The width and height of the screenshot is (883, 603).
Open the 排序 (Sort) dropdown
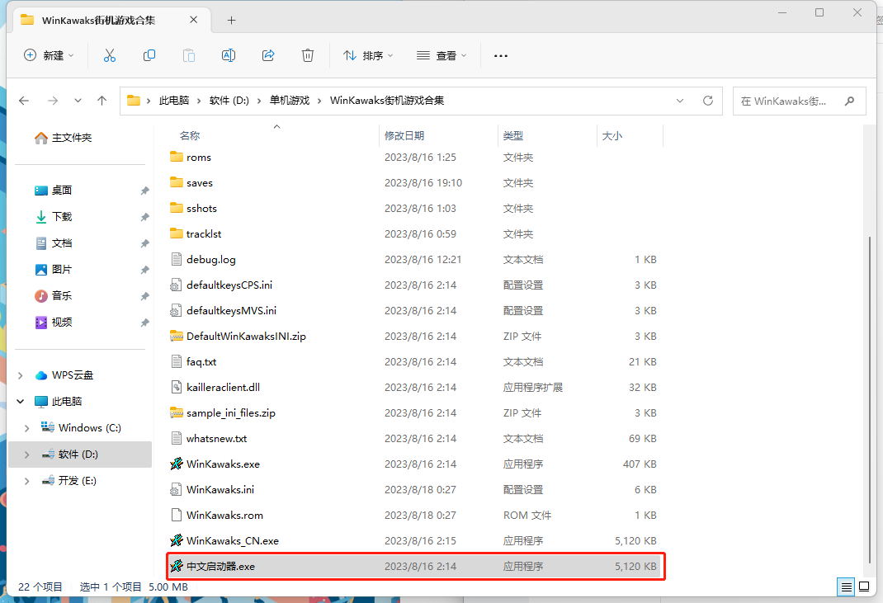(368, 55)
